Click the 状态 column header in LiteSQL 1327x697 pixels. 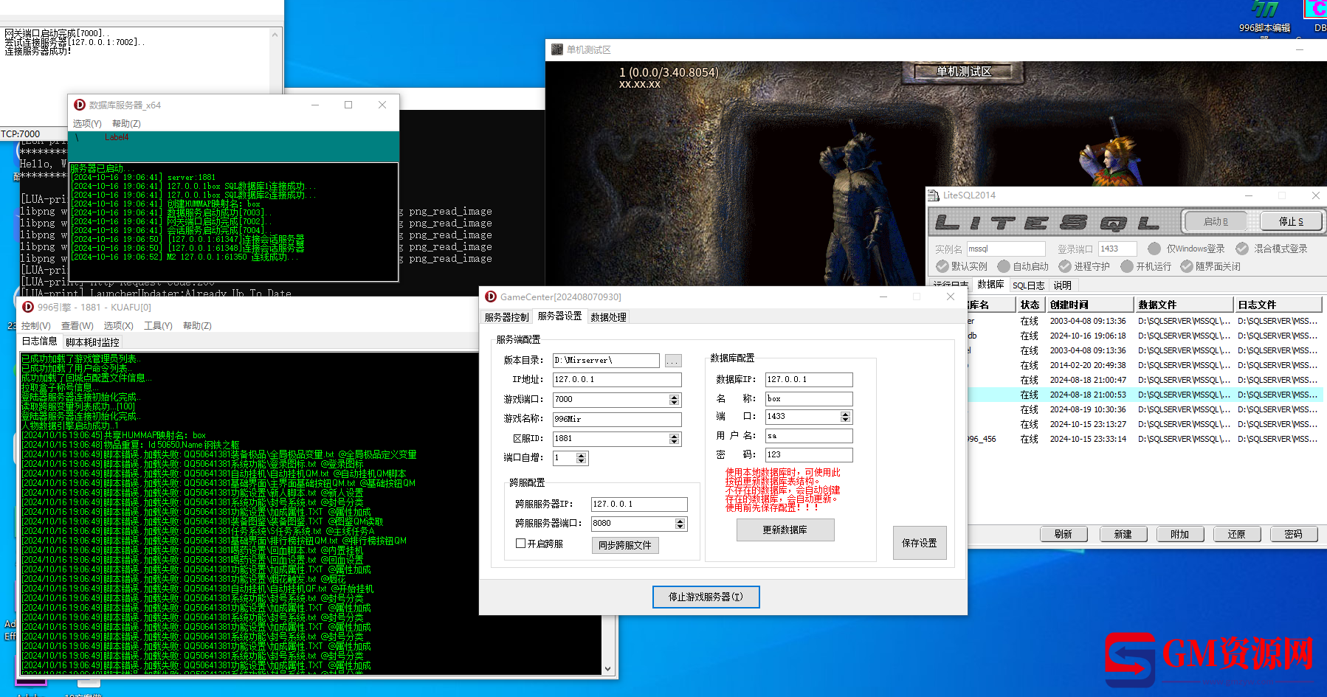[1030, 305]
